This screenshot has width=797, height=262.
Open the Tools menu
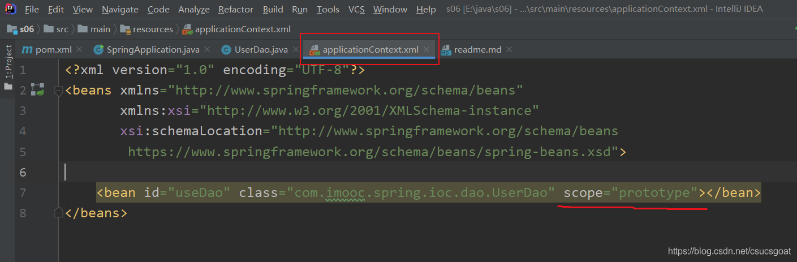pyautogui.click(x=328, y=9)
